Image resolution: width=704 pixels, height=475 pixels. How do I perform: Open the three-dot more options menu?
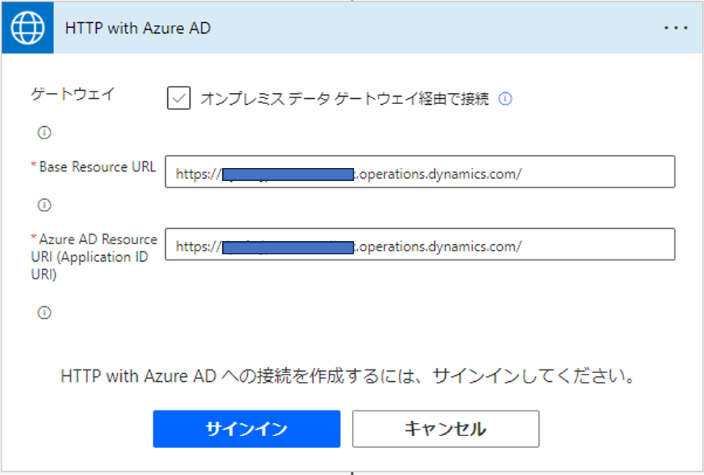pyautogui.click(x=675, y=28)
